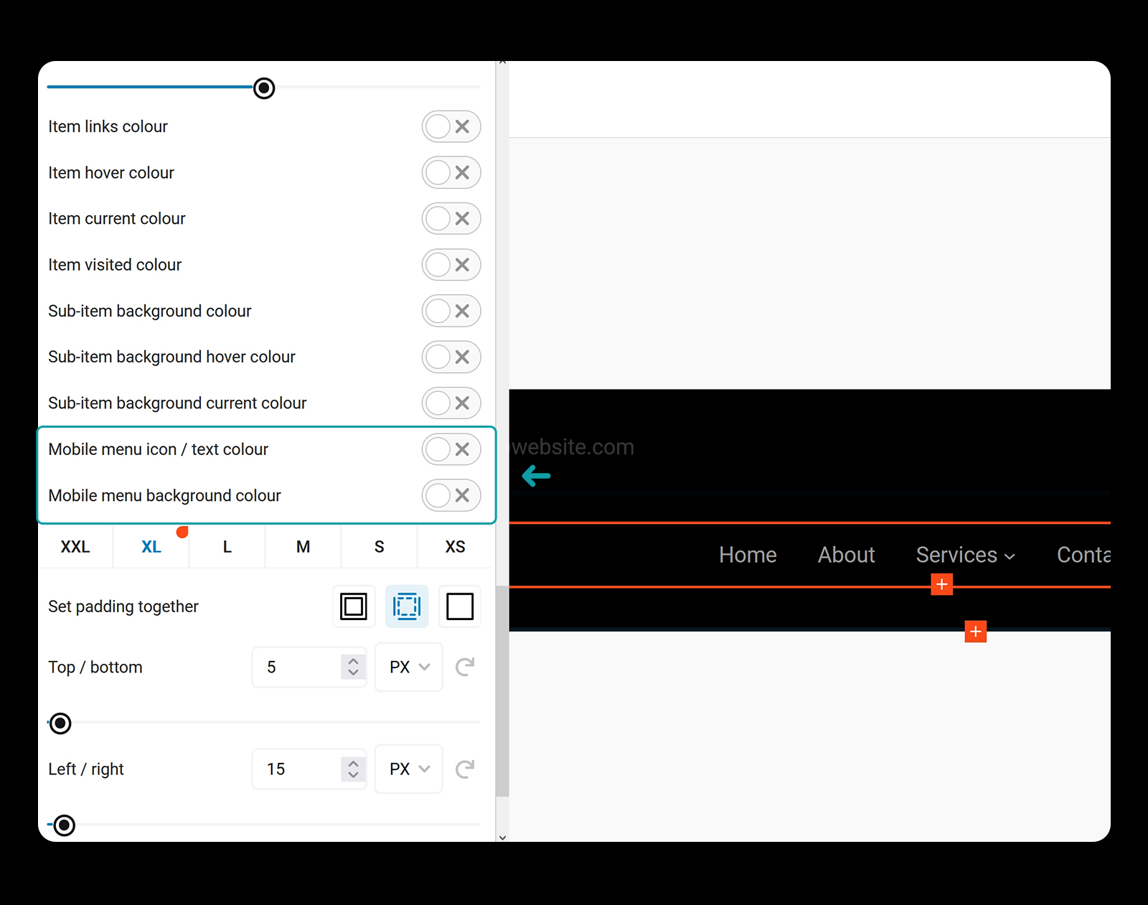This screenshot has width=1148, height=905.
Task: Choose the XS breakpoint tab
Action: [456, 547]
